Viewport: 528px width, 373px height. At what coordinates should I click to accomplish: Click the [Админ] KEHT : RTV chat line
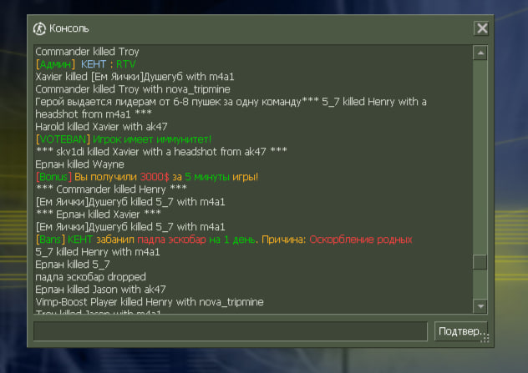coord(85,64)
